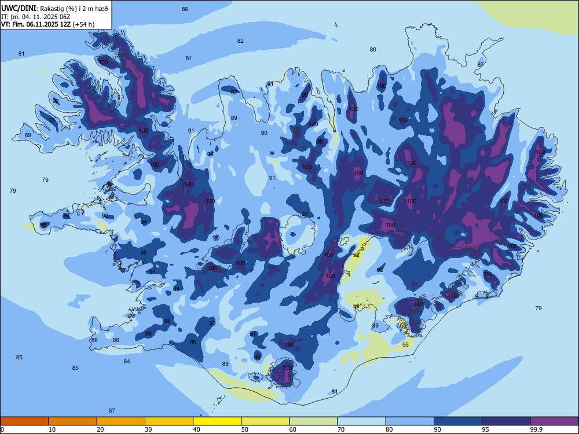579x434 pixels.
Task: Click the 'UWC/DINI' title text
Action: [x=19, y=8]
